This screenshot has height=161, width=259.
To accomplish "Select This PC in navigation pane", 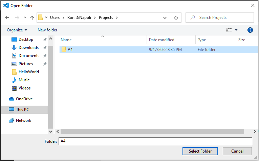I will tap(22, 110).
